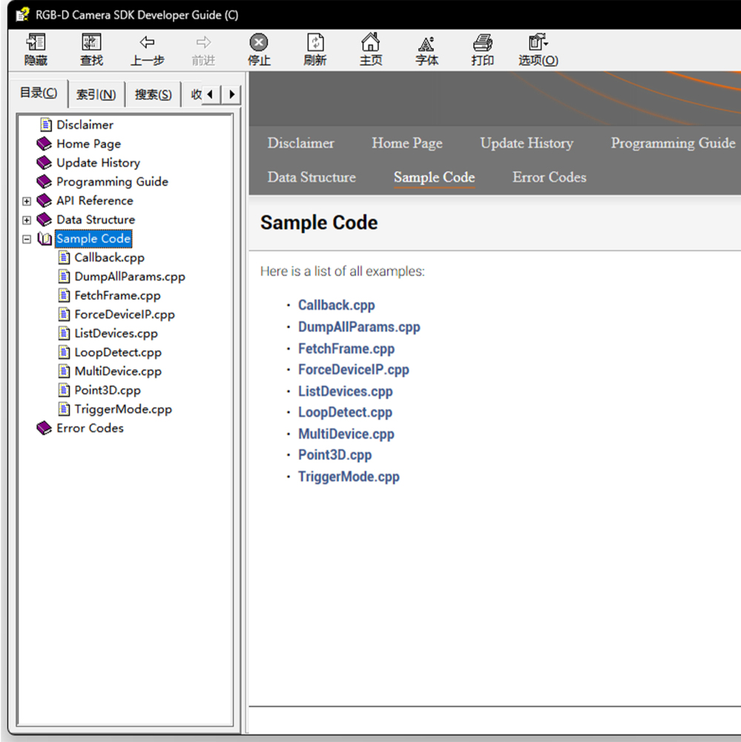Select ForceDeviceIP.cpp in the contents tree

(x=124, y=315)
